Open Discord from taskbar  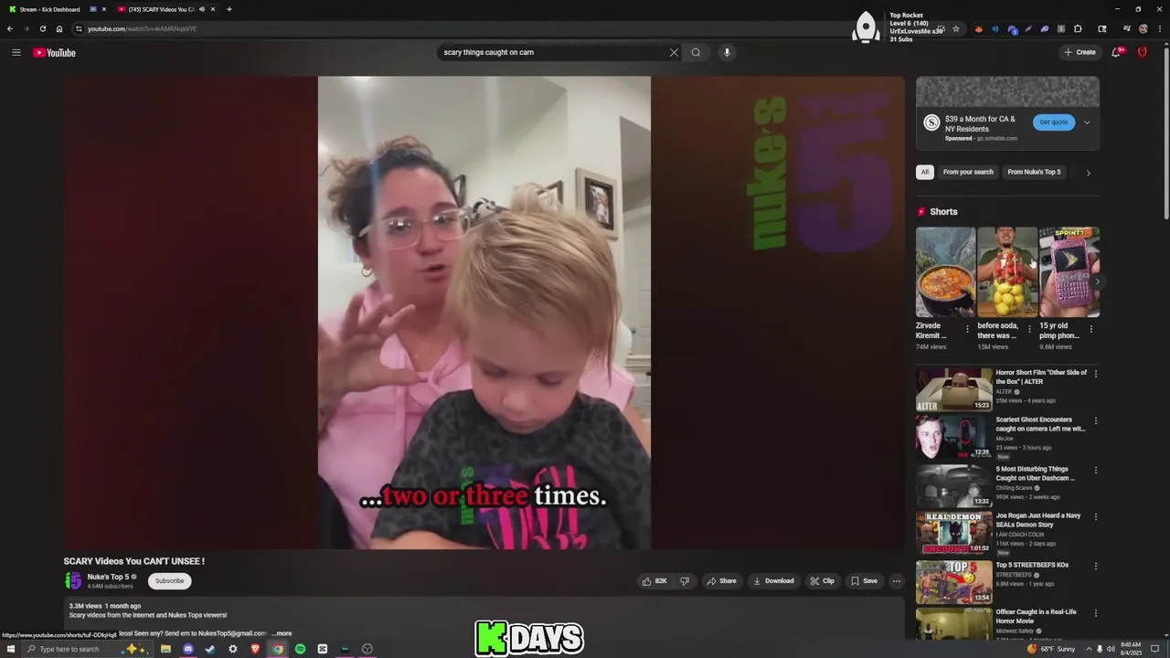click(x=188, y=649)
